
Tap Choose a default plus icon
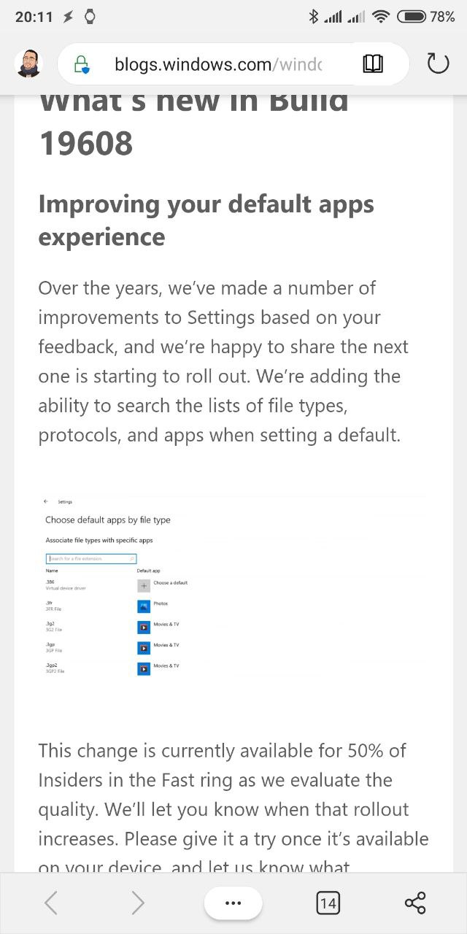coord(144,585)
